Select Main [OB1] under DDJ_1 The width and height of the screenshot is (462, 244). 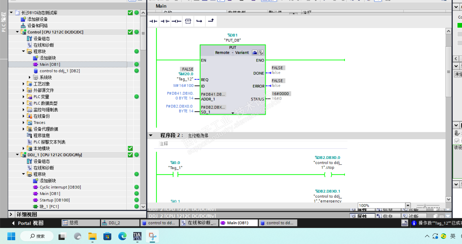(x=50, y=194)
